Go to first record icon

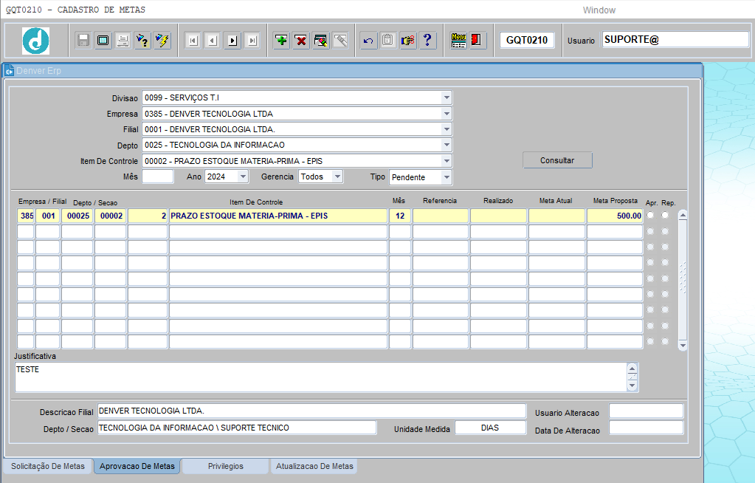tap(193, 41)
